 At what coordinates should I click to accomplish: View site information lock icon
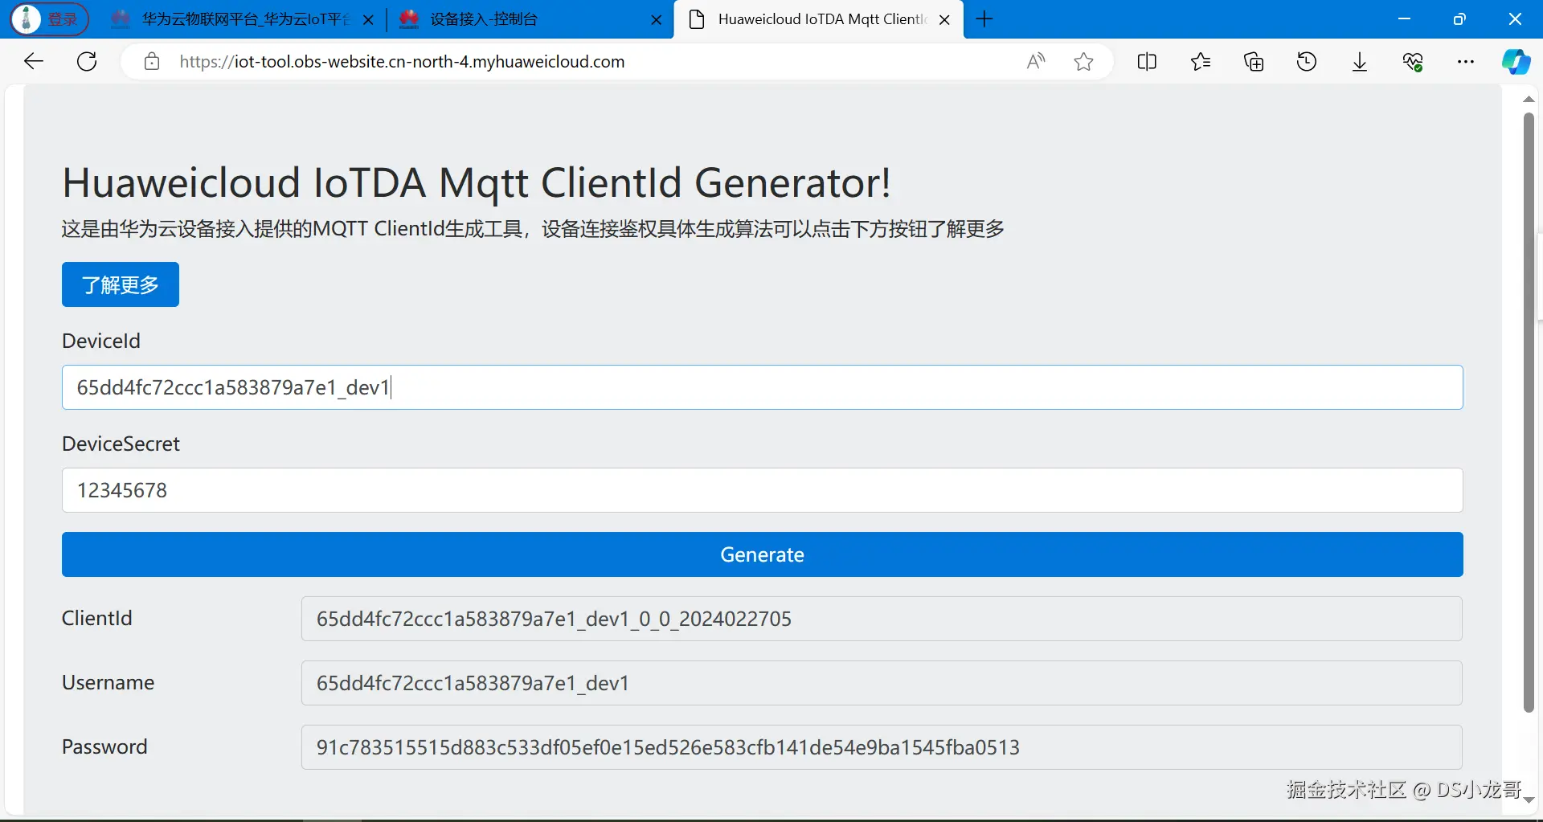click(x=152, y=62)
